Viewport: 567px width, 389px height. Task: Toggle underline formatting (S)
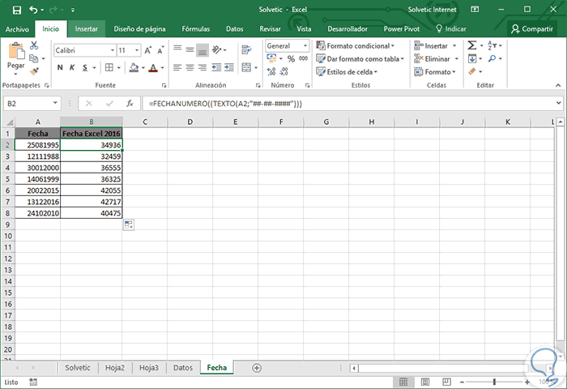[83, 68]
